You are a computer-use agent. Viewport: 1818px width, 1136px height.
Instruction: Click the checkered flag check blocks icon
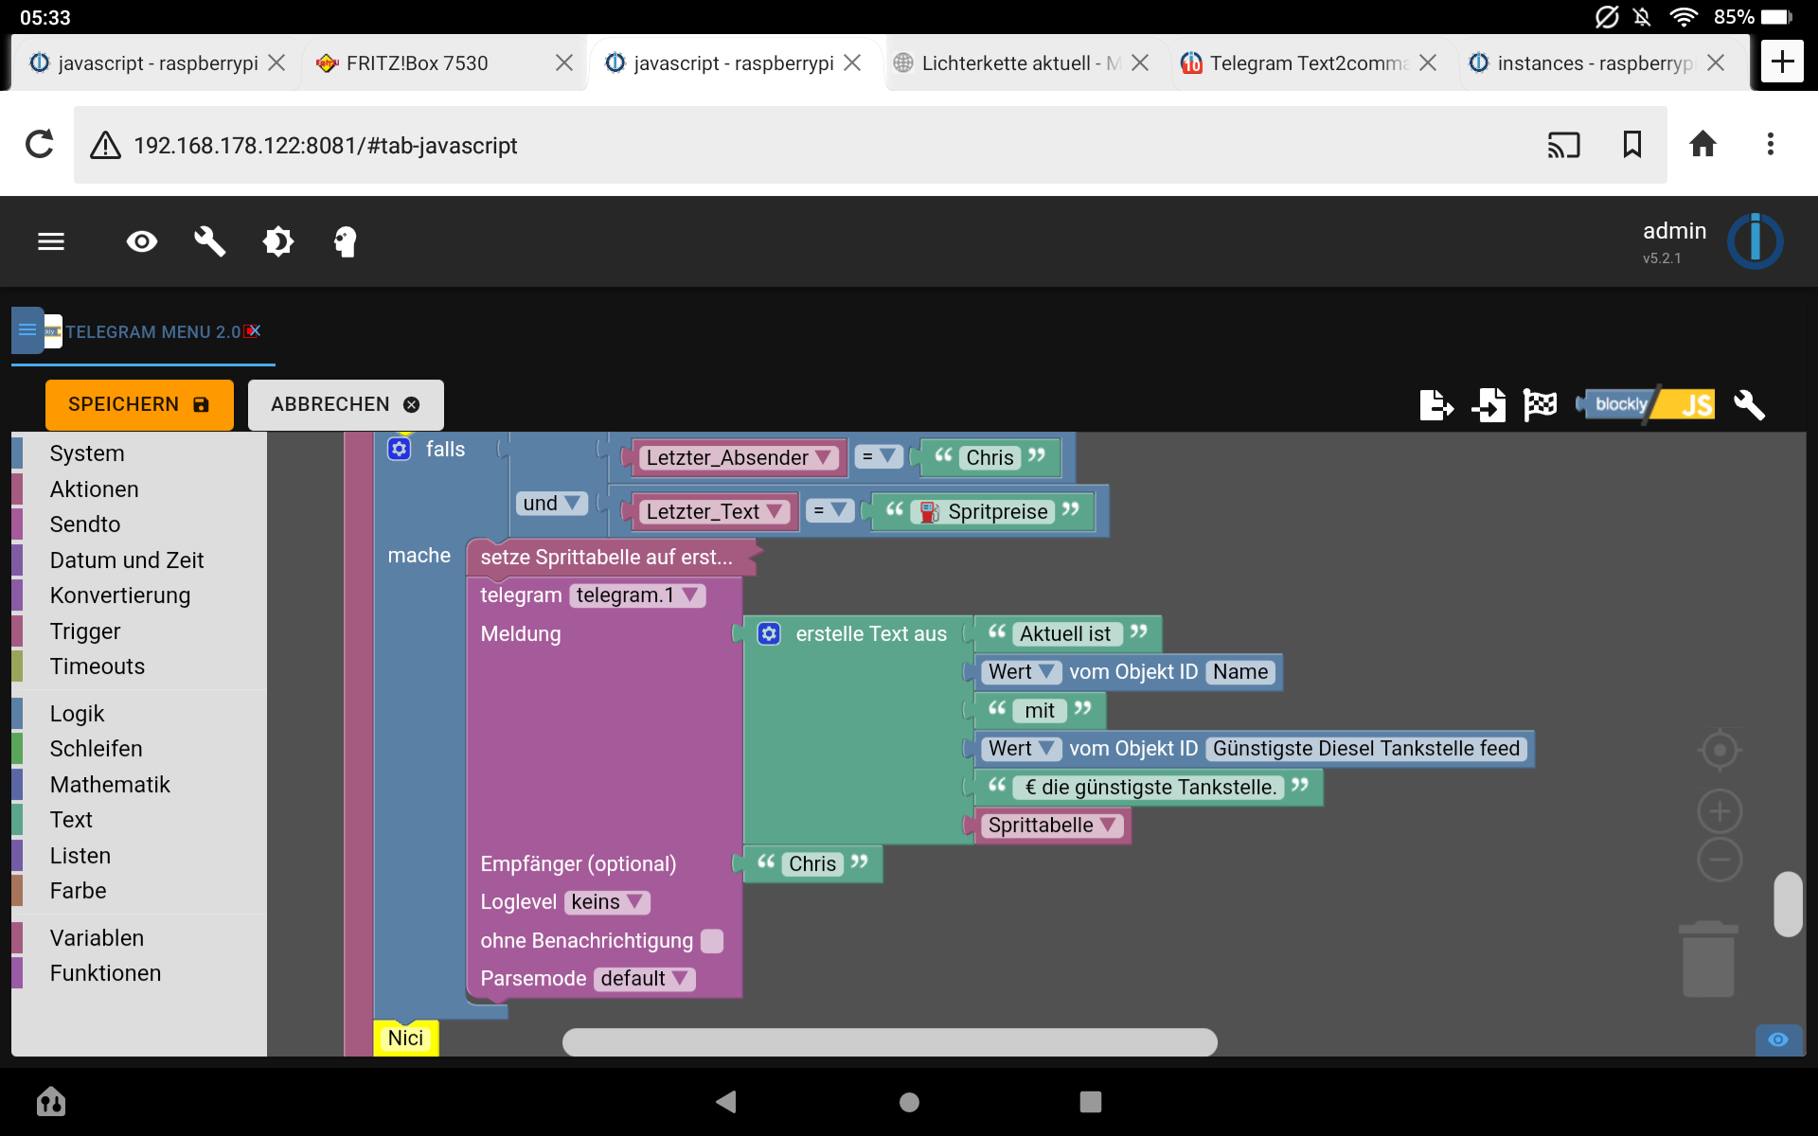click(x=1540, y=405)
